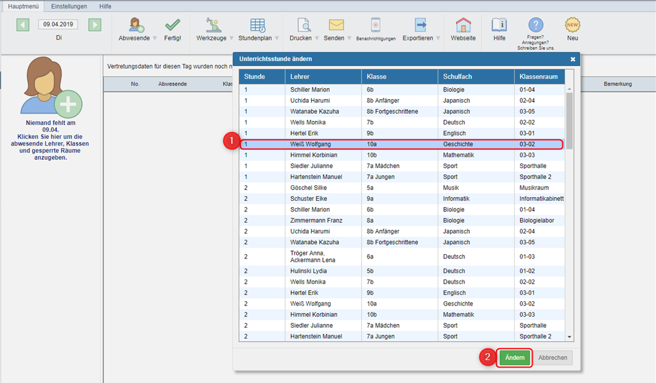Click the dialog list scrollbar thumb
Viewport: 656px width, 383px height.
pos(569,120)
